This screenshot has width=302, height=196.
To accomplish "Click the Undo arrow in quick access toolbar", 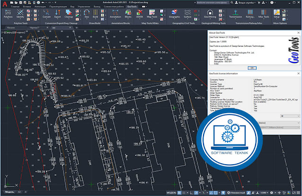I will click(x=43, y=2).
